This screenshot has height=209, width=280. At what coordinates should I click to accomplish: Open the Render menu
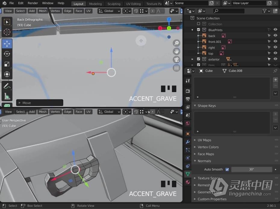click(33, 3)
